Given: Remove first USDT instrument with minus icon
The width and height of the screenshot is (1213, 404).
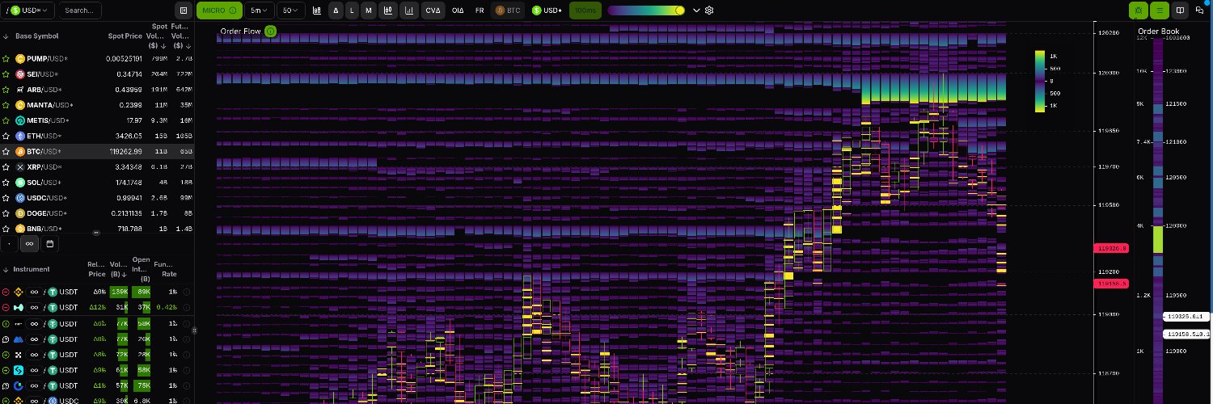Looking at the screenshot, I should pos(6,292).
